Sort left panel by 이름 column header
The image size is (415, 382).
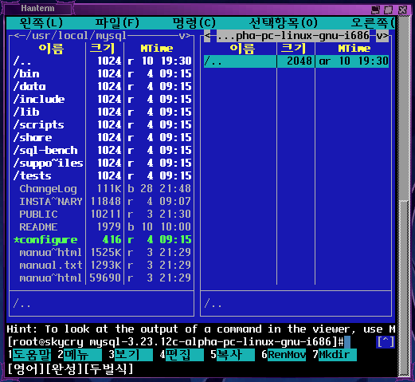tap(51, 49)
